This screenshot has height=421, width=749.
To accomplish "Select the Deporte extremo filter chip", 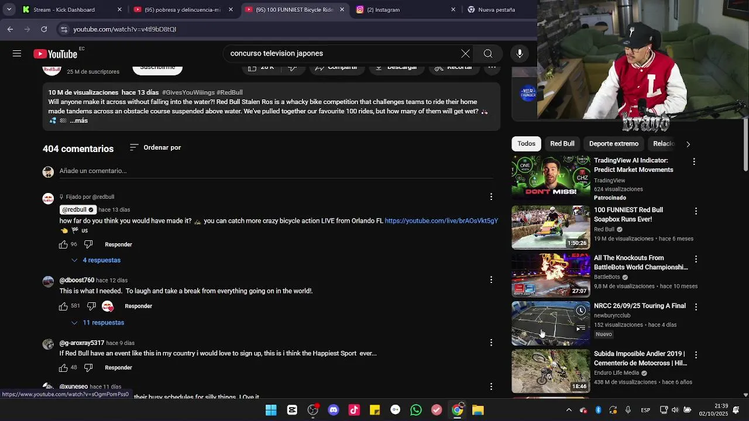I will (614, 144).
